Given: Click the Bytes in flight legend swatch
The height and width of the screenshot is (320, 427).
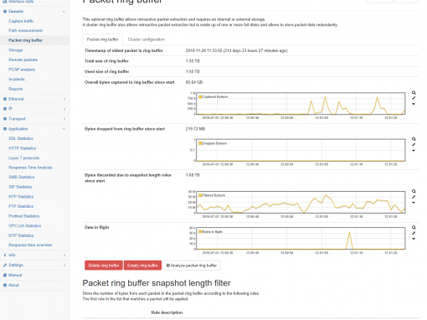Looking at the screenshot, I should [200, 232].
